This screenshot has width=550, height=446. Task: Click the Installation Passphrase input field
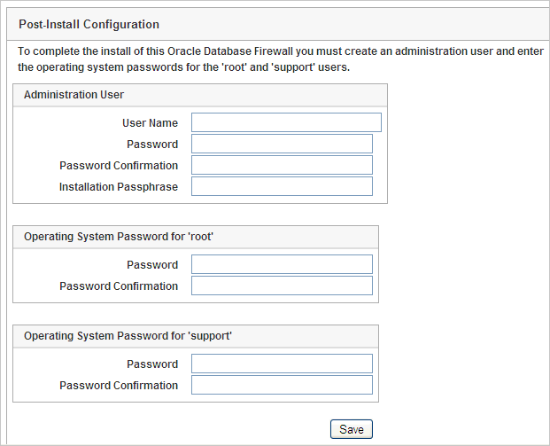(282, 186)
